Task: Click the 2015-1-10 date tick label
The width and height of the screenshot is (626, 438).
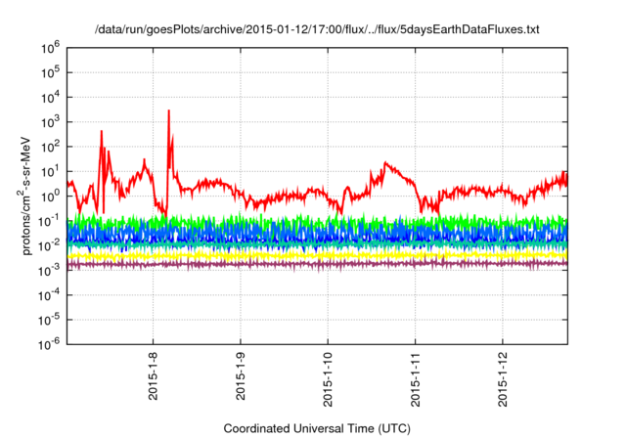Action: tap(328, 379)
